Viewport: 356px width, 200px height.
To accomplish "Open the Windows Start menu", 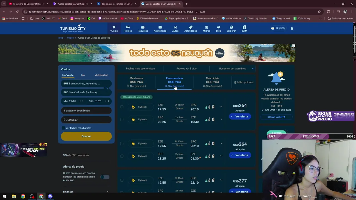I will (4, 196).
